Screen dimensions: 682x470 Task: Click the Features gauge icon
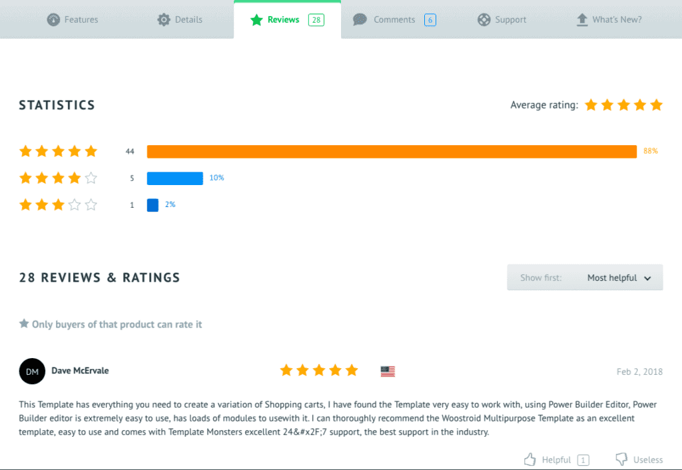click(53, 19)
